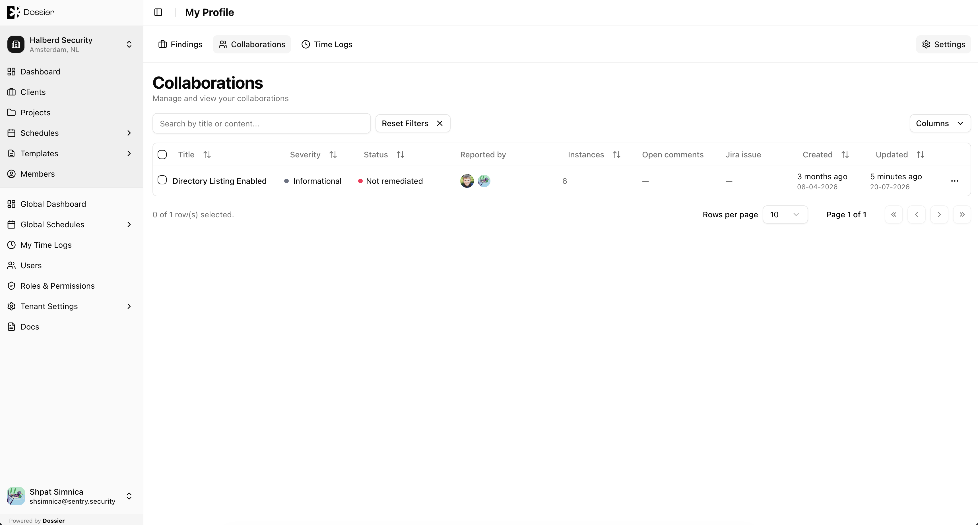The height and width of the screenshot is (525, 978).
Task: Click the Halberd Security building icon
Action: 16,44
